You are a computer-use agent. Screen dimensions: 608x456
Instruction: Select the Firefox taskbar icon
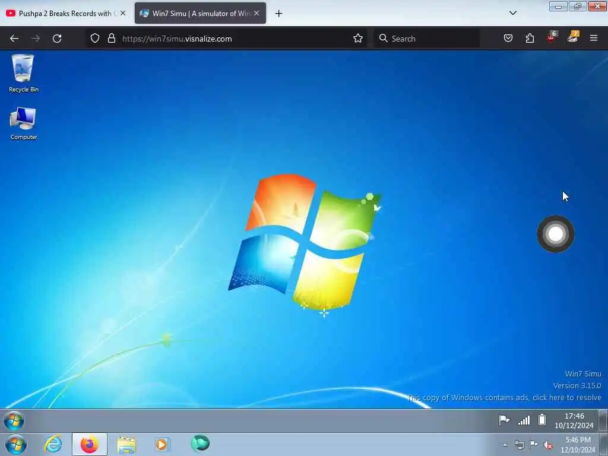pos(89,444)
